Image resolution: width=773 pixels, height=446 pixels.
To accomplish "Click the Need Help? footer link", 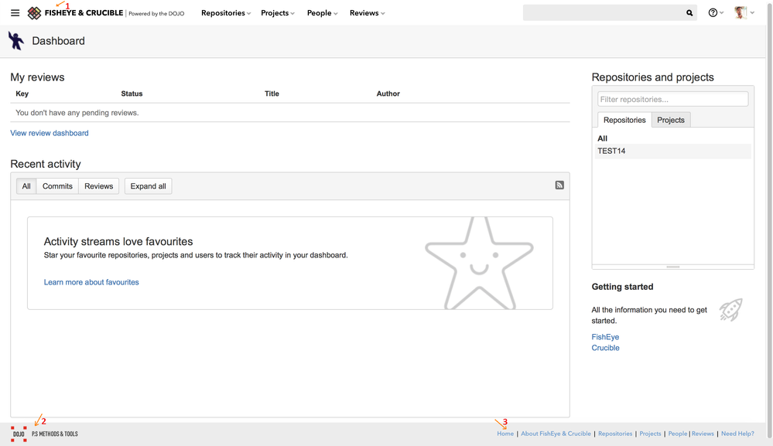I will pos(737,434).
